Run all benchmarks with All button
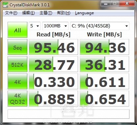 point(17,30)
